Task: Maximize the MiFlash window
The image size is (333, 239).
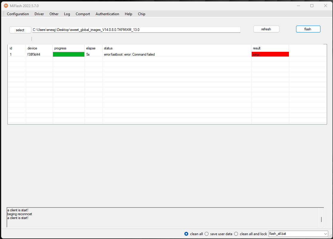Action: [312, 6]
